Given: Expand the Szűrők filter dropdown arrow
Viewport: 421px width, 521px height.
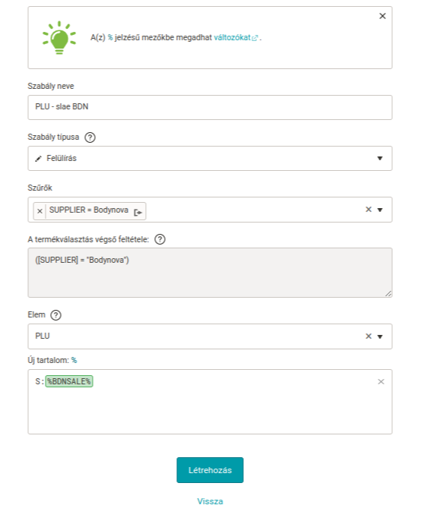Looking at the screenshot, I should click(x=380, y=210).
